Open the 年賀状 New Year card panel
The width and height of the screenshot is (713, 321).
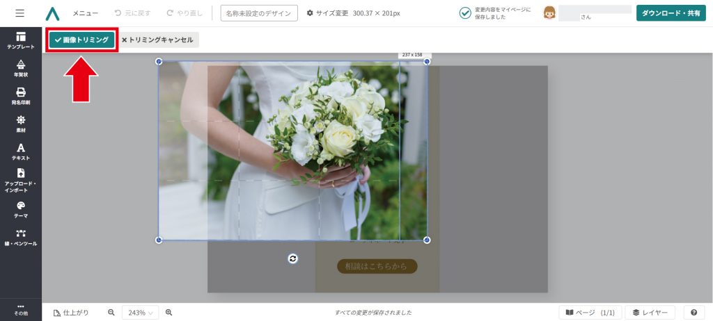[21, 68]
